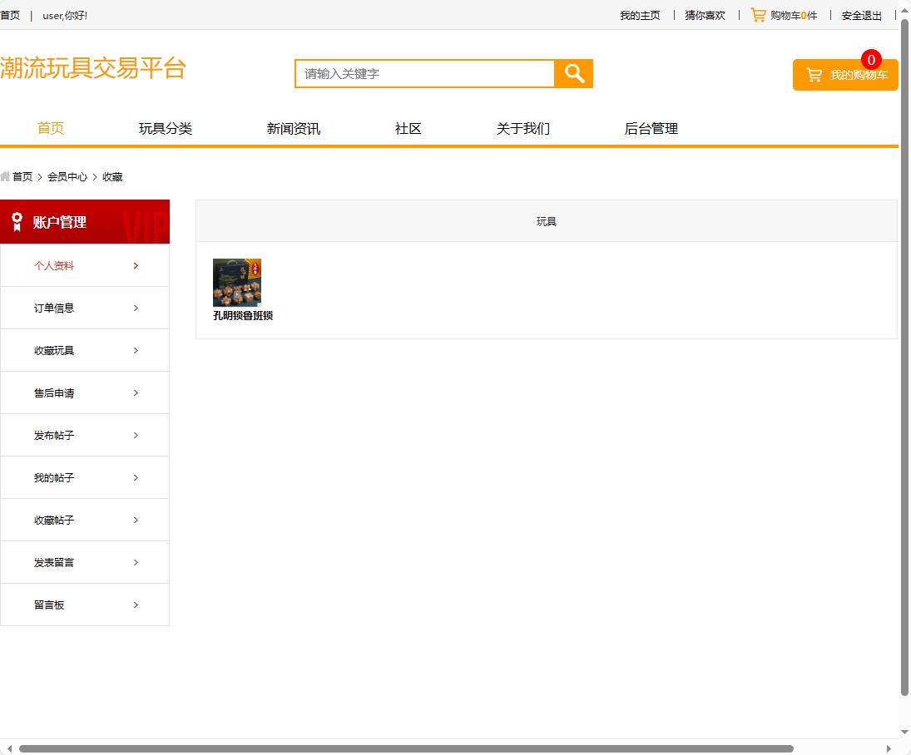Click the badge icon beside 账户管理

point(16,221)
